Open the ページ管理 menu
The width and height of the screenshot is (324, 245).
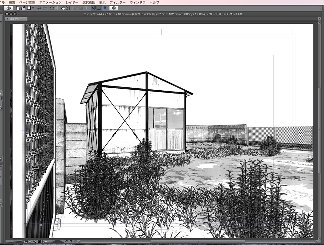pos(27,2)
